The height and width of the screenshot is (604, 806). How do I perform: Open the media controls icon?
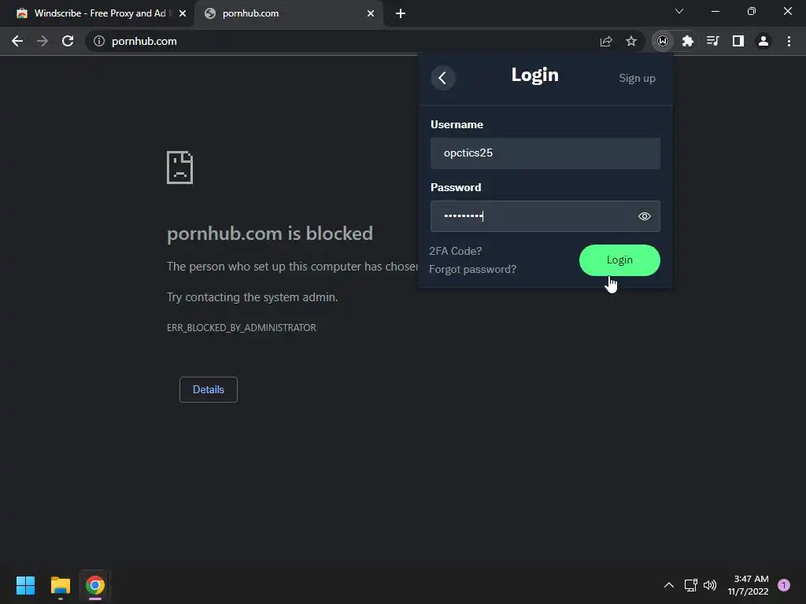tap(712, 41)
